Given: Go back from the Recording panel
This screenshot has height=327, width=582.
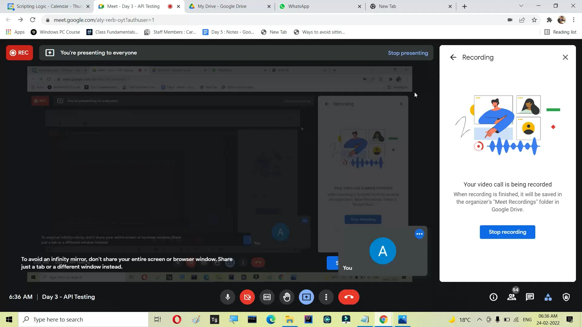Looking at the screenshot, I should [453, 57].
